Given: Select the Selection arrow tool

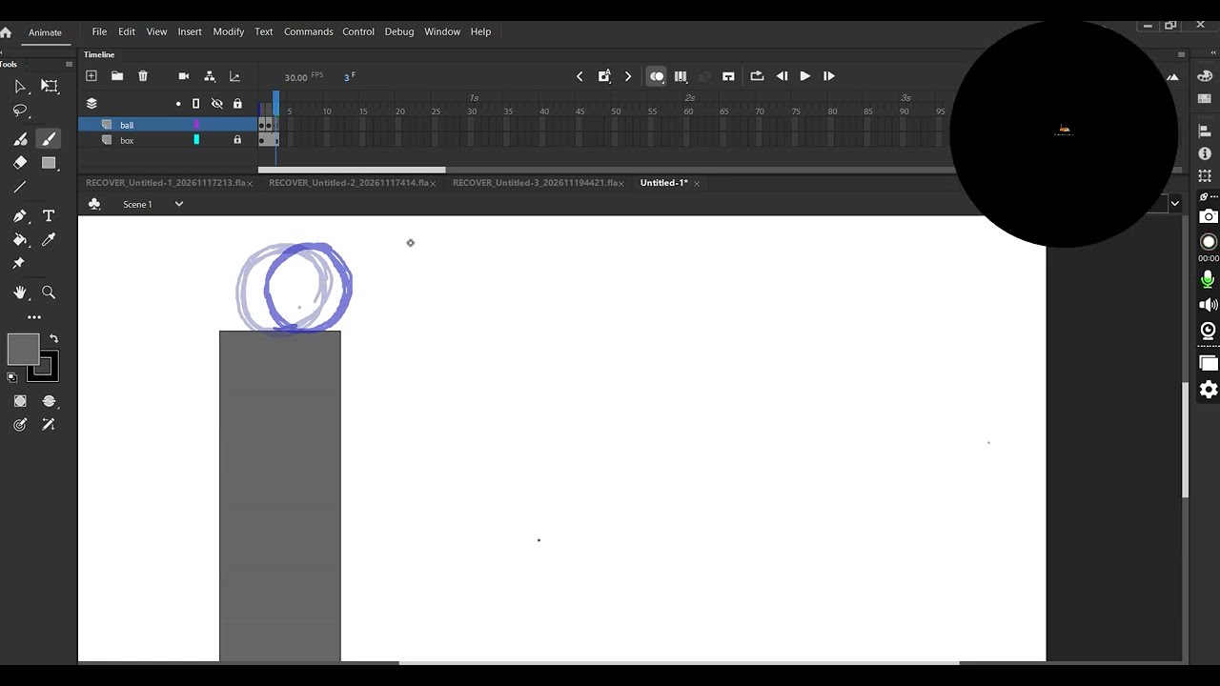Looking at the screenshot, I should pos(20,86).
